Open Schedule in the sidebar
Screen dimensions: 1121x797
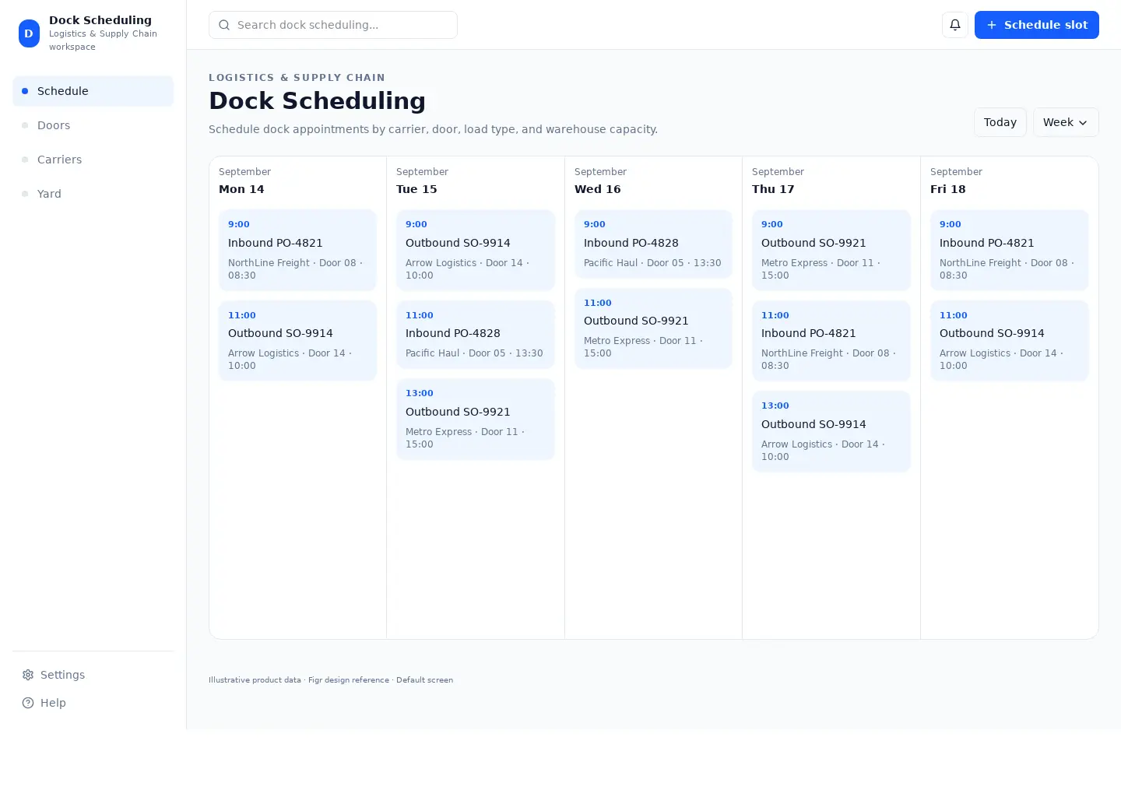(93, 91)
